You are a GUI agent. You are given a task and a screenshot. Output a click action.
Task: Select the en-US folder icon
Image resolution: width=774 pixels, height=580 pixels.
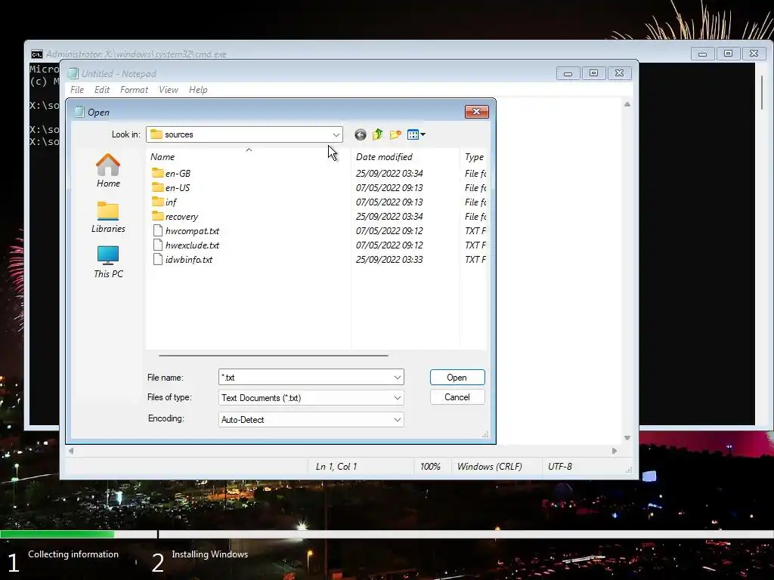pos(157,187)
